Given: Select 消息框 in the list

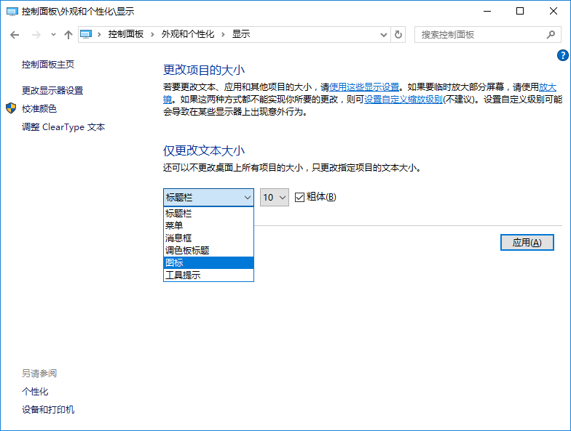Looking at the screenshot, I should (208, 238).
